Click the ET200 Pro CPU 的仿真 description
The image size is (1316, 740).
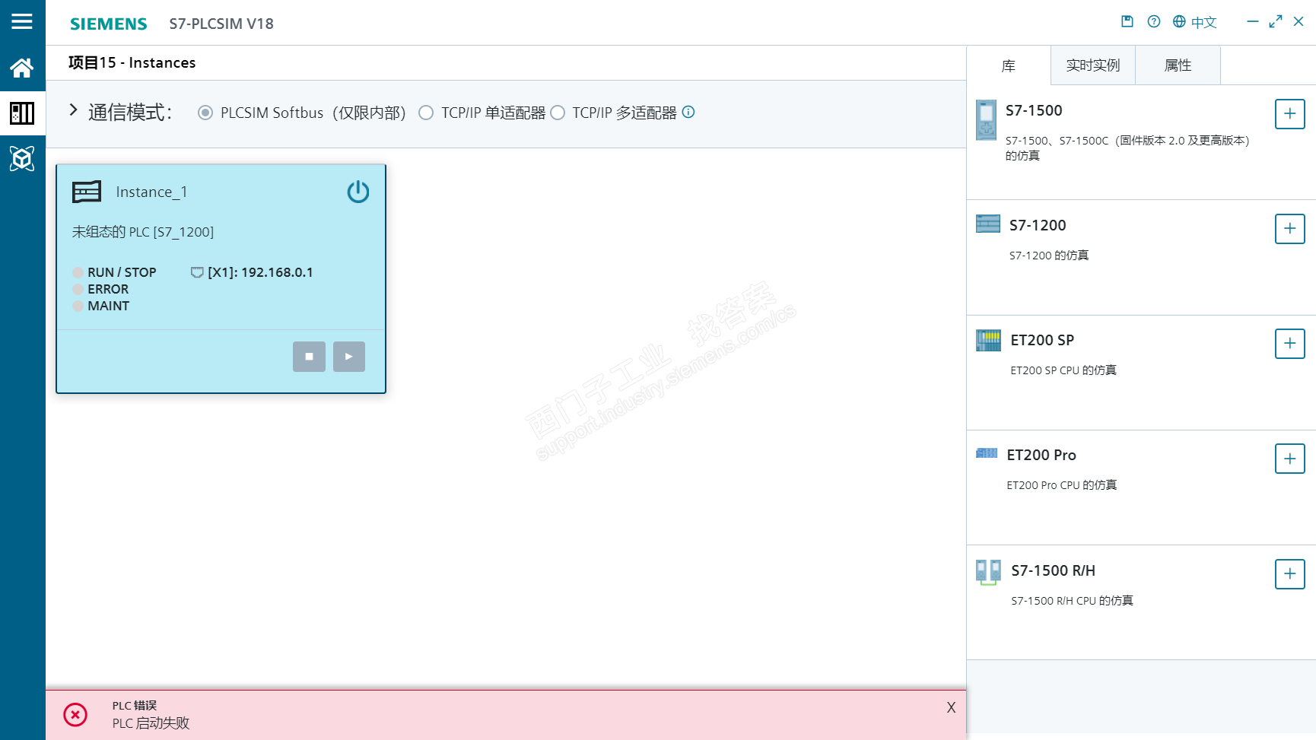[1062, 485]
